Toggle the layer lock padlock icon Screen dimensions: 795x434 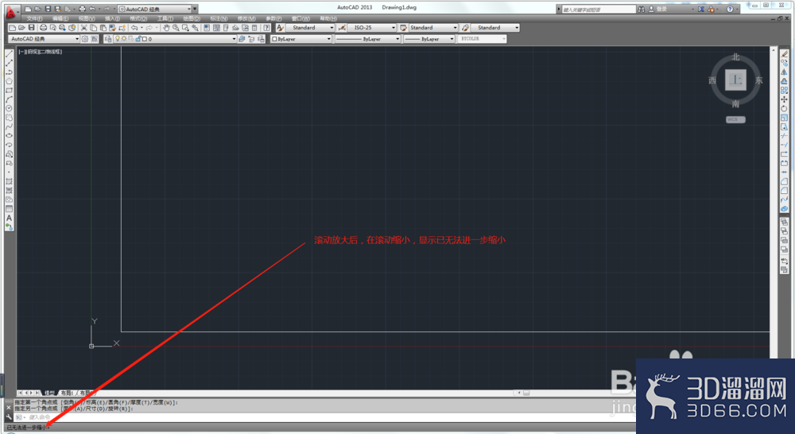click(x=138, y=38)
